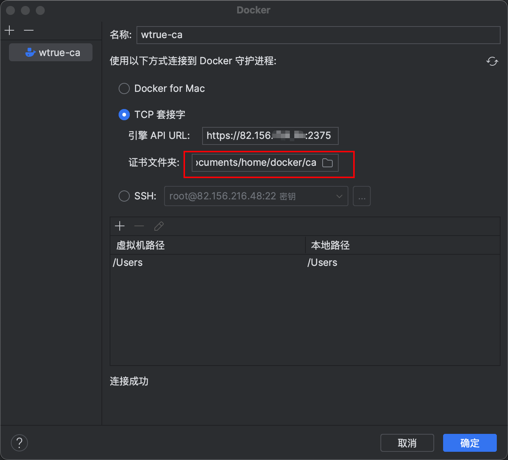Edit path mapping with pencil icon
Screen dimensions: 508x460
[159, 226]
